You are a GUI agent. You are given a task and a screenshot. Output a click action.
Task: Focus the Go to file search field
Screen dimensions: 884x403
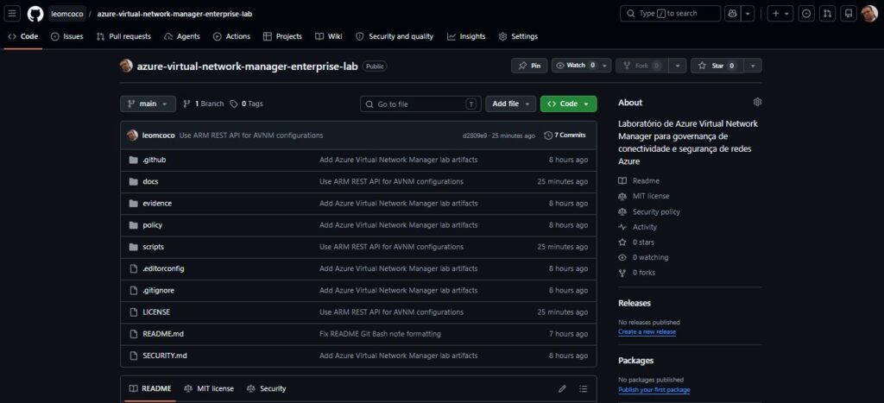tap(420, 104)
